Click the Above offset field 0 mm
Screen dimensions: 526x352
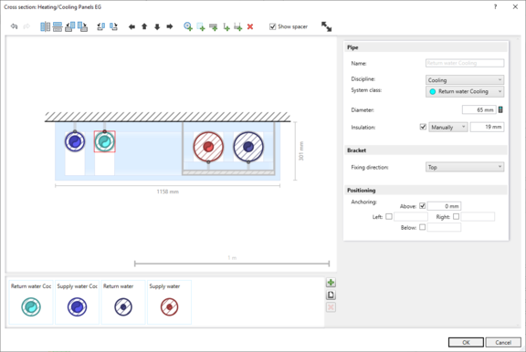coord(444,206)
